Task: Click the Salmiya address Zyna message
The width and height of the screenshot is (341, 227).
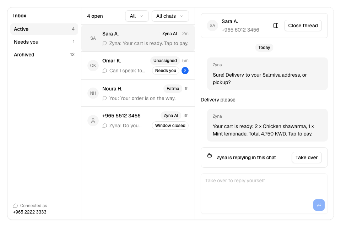Action: (x=267, y=74)
